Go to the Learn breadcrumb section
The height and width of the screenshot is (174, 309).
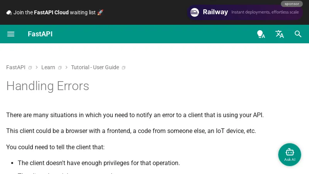pyautogui.click(x=48, y=67)
